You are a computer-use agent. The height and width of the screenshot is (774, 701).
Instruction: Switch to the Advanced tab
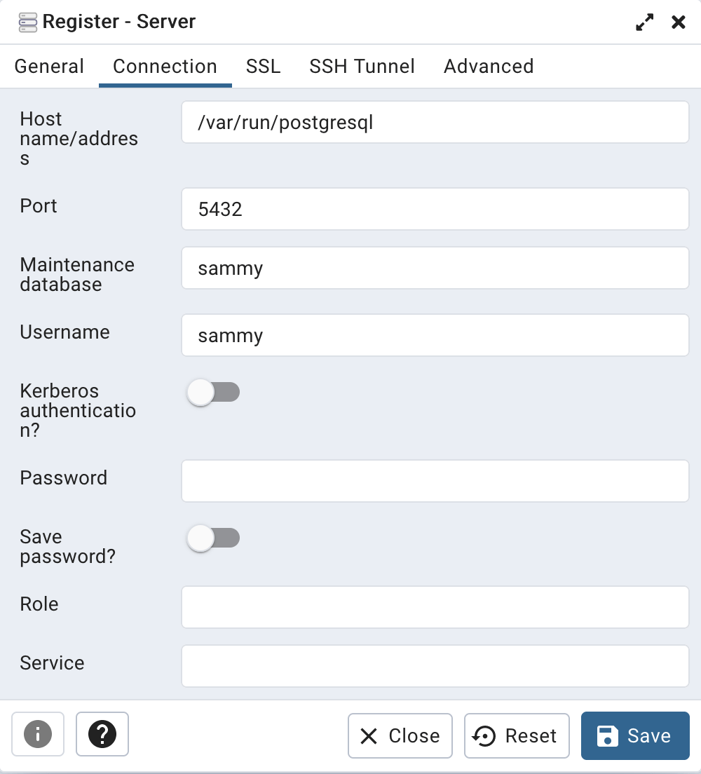488,66
